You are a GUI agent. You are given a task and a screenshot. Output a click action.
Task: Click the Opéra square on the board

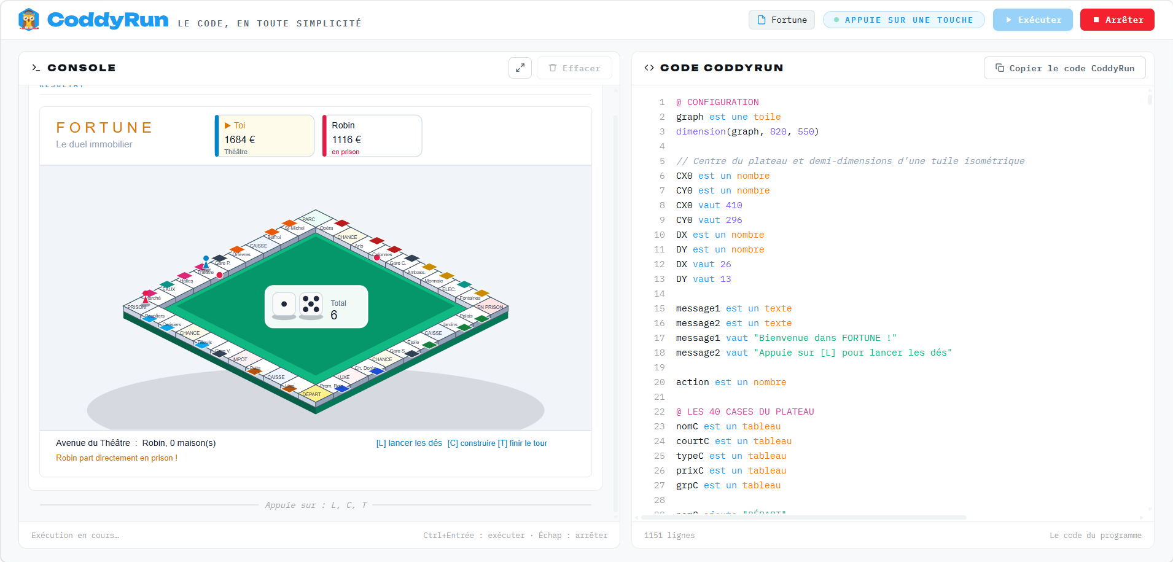(x=333, y=227)
